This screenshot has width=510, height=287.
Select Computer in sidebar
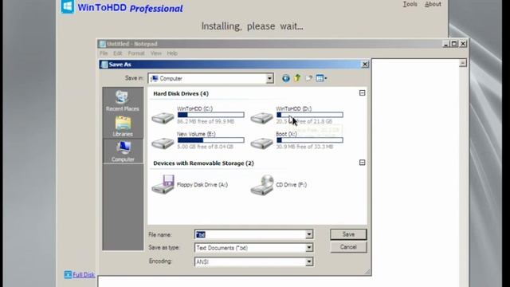tap(123, 151)
